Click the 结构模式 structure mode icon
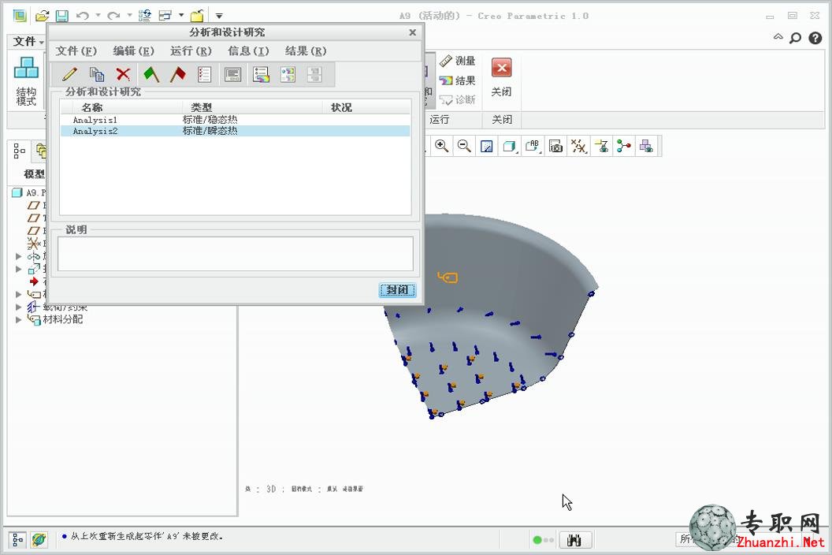This screenshot has height=555, width=832. pos(26,80)
